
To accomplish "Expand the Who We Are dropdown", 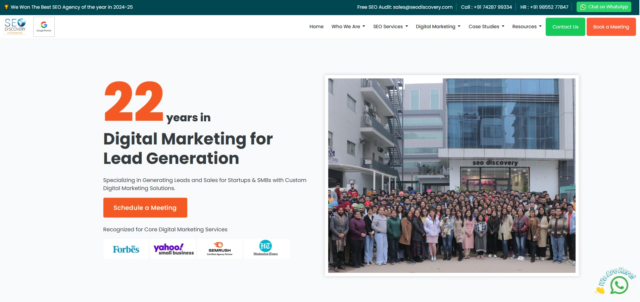I will pyautogui.click(x=348, y=26).
